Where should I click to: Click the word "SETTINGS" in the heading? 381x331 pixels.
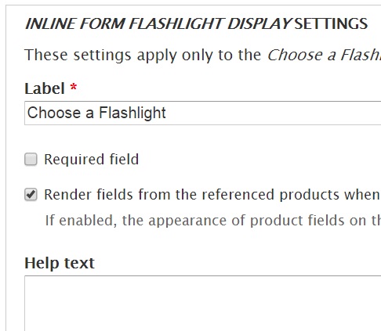click(x=331, y=23)
